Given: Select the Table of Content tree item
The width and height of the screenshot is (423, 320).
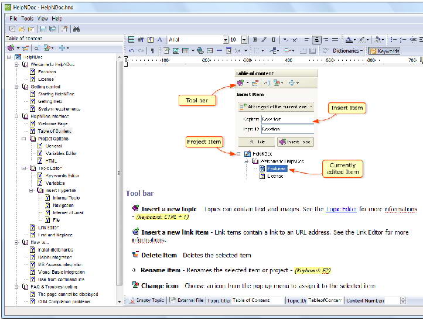Looking at the screenshot, I should tap(54, 131).
